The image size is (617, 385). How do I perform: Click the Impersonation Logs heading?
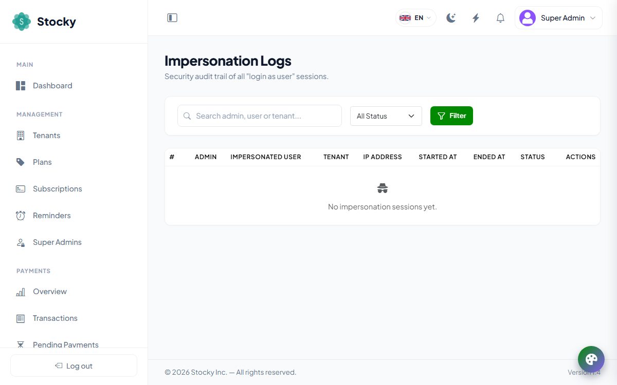[228, 61]
